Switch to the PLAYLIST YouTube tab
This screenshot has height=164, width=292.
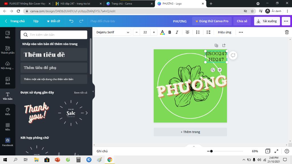[27, 3]
